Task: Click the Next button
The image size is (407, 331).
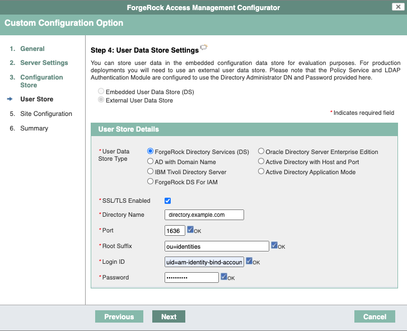Action: tap(169, 316)
